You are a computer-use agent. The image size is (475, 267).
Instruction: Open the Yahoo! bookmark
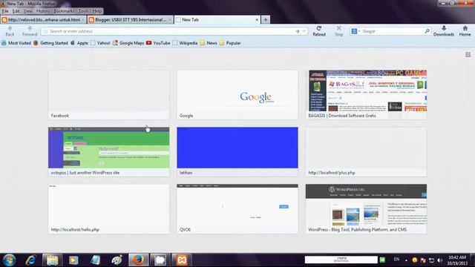[x=100, y=43]
